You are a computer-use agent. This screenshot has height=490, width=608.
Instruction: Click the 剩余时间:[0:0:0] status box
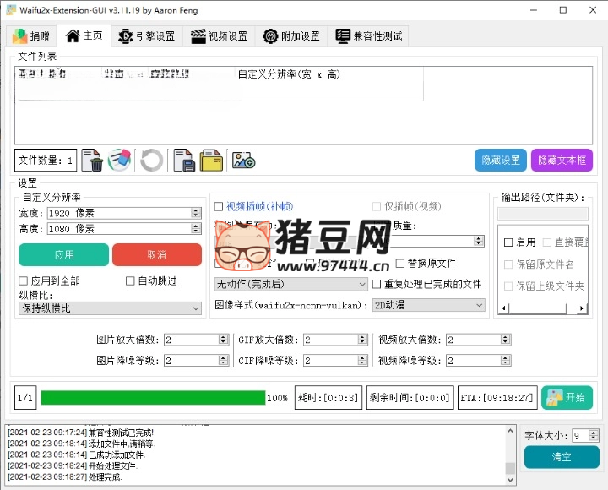tap(410, 398)
